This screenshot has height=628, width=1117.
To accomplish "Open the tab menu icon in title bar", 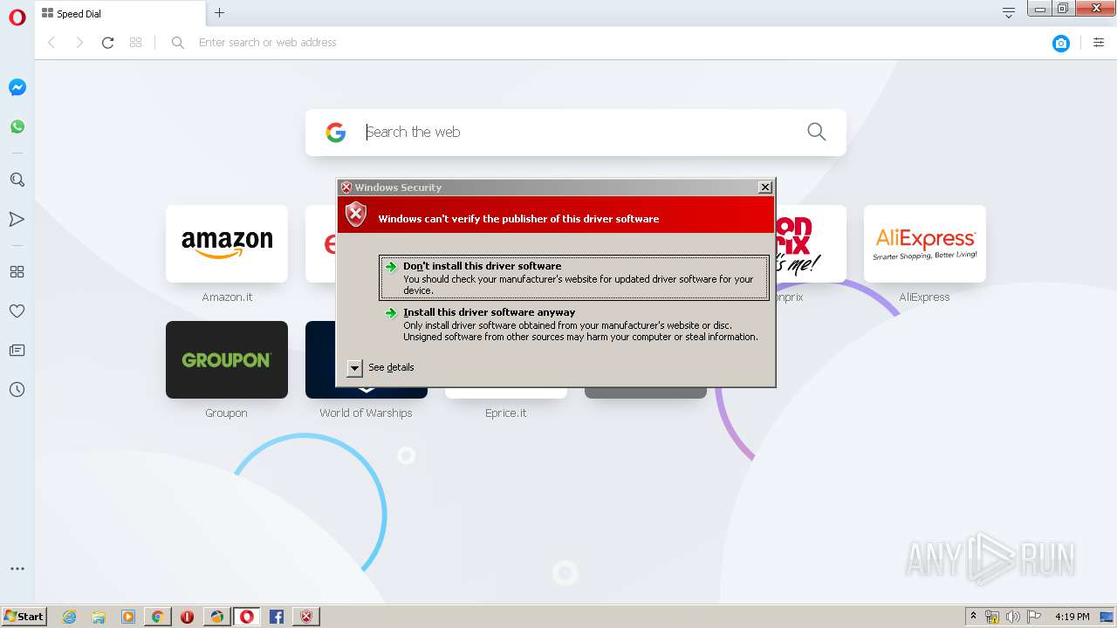I will coord(1008,12).
